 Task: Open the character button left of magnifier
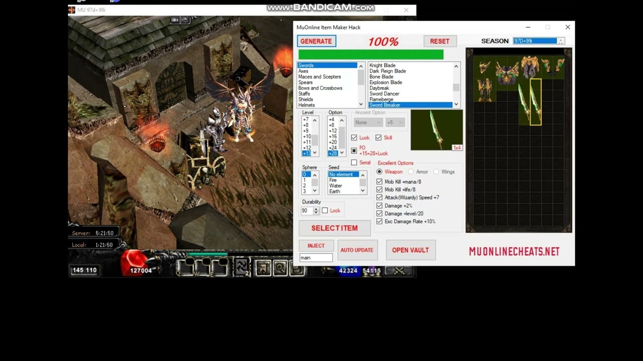point(263,269)
